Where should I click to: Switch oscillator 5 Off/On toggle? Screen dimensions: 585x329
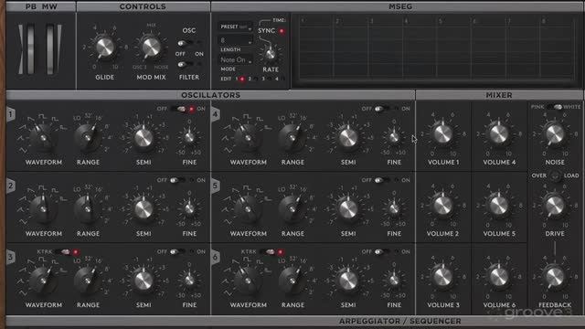click(387, 180)
